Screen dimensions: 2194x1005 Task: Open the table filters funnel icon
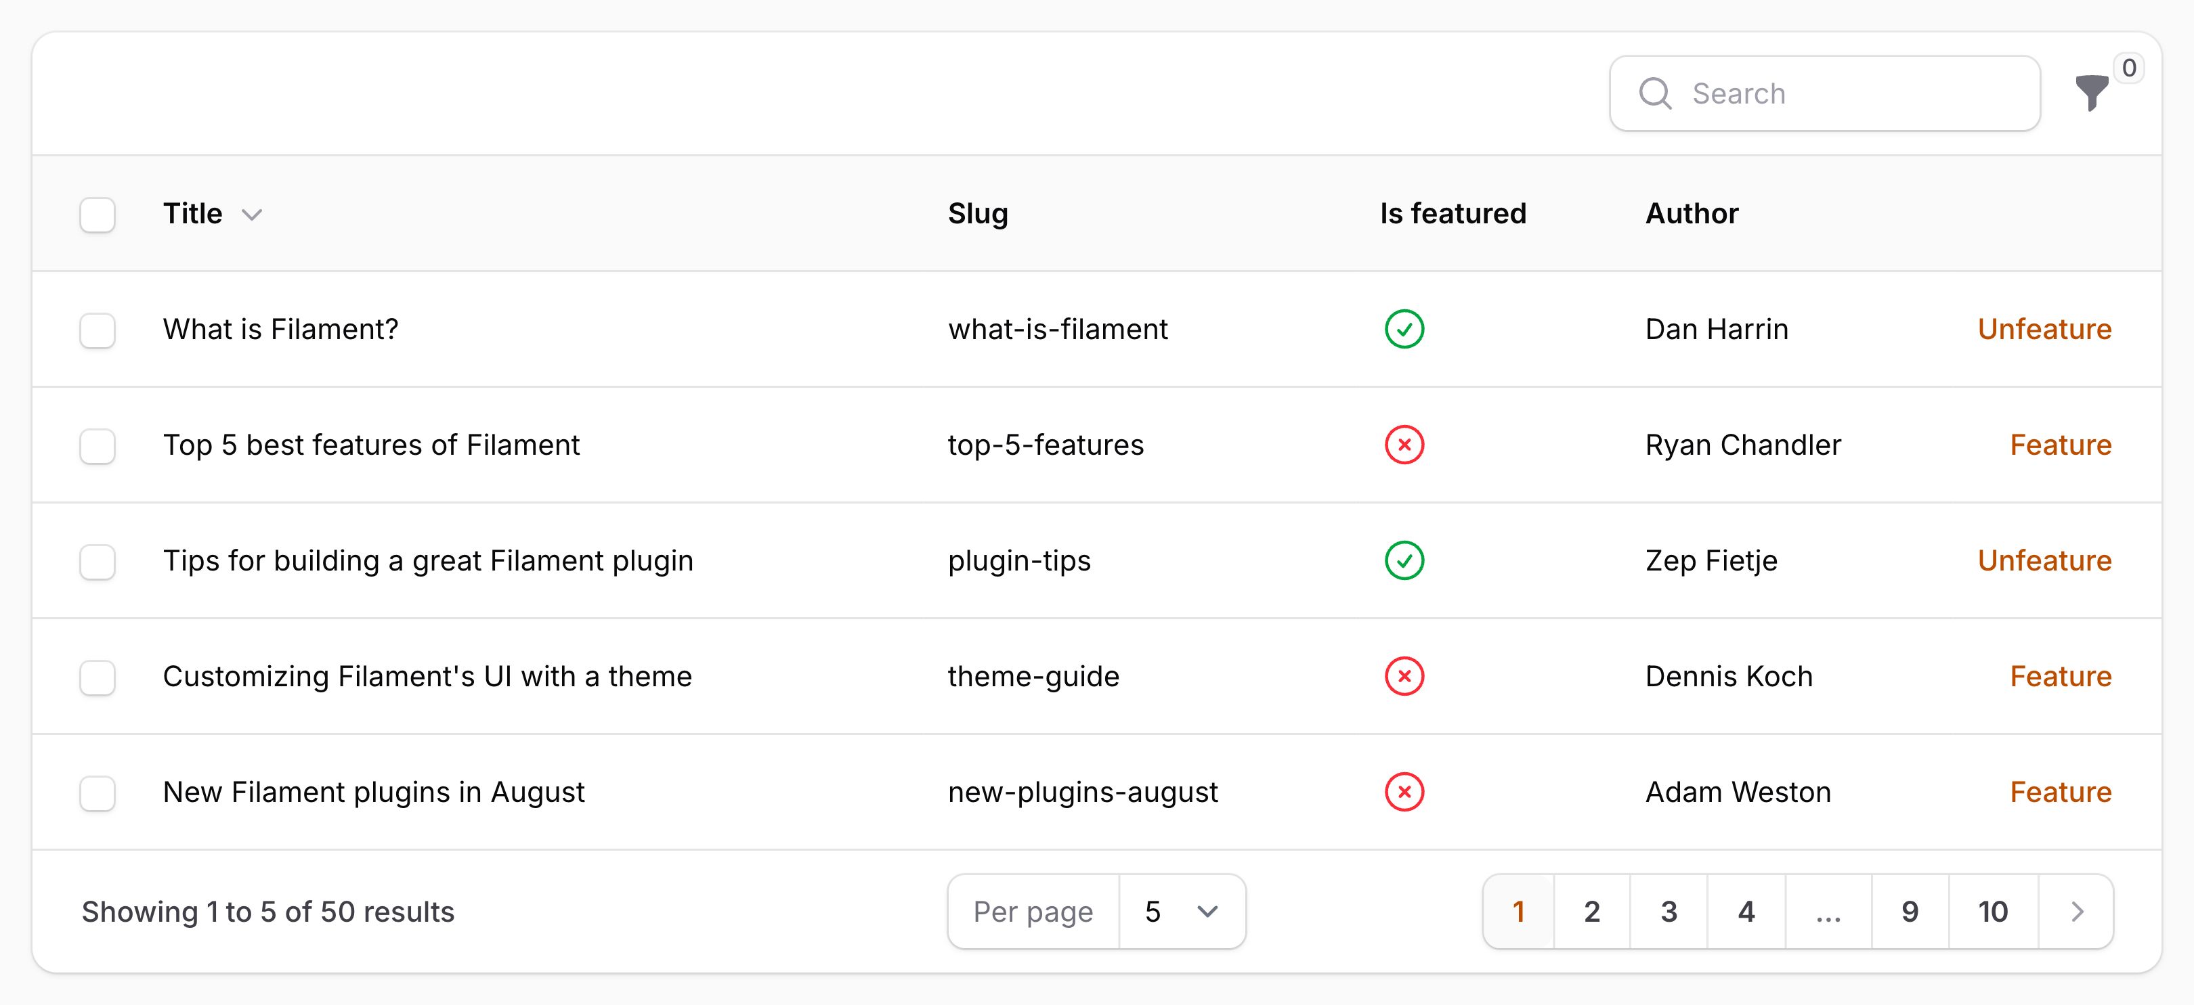[x=2091, y=93]
